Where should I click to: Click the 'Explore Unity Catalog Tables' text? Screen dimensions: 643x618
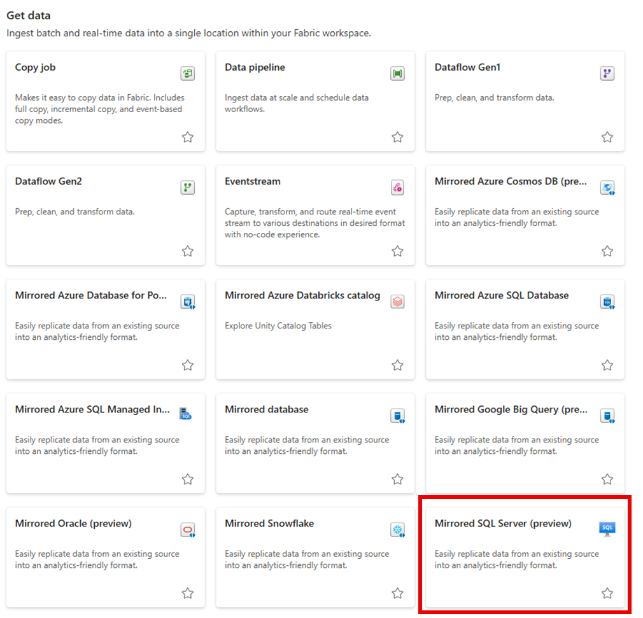tap(278, 326)
